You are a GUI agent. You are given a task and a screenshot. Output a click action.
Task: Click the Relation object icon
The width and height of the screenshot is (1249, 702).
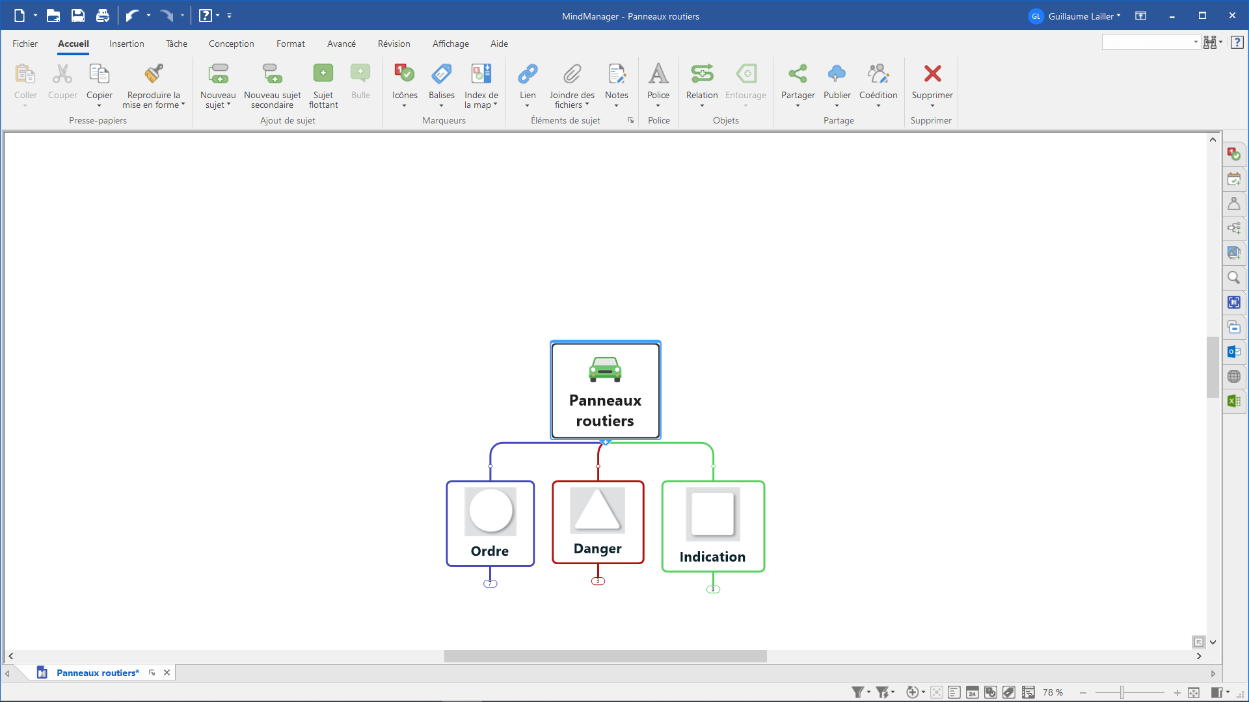pyautogui.click(x=702, y=74)
